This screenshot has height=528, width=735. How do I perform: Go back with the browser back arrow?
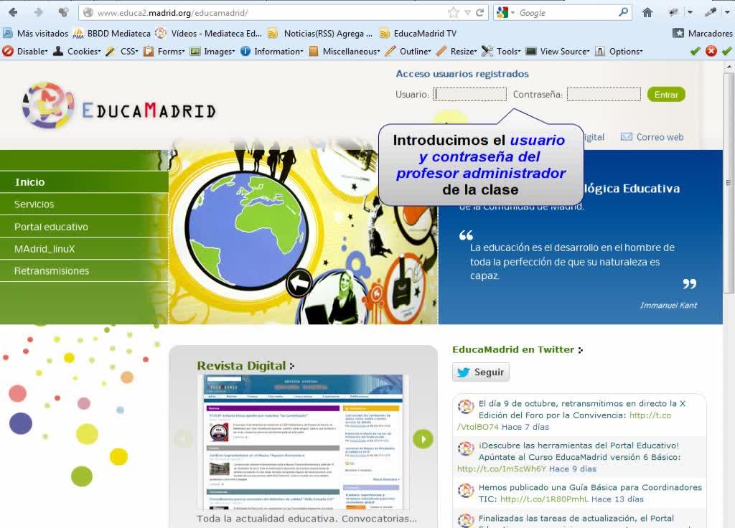pos(14,13)
